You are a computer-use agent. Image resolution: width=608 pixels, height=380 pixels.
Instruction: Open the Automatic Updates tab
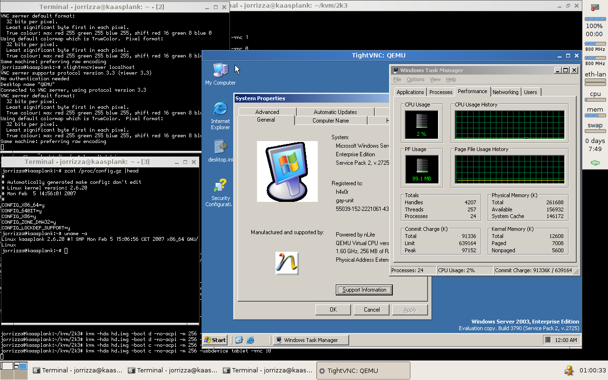pos(335,112)
